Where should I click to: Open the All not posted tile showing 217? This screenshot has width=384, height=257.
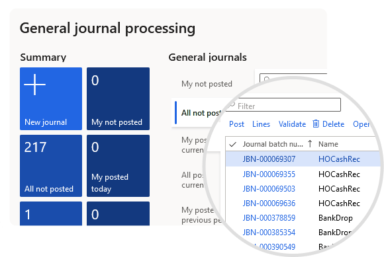51,166
